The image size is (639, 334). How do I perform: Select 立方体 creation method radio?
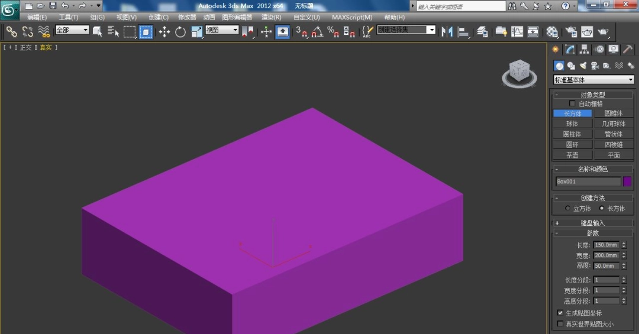click(x=567, y=208)
